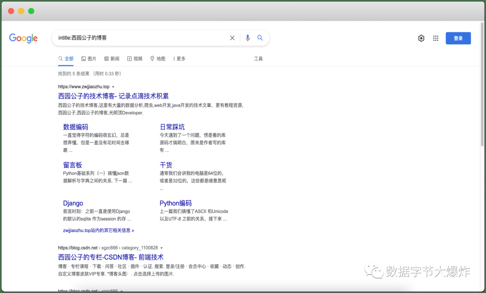Open the Python编码 sitelink
The image size is (486, 293).
175,203
